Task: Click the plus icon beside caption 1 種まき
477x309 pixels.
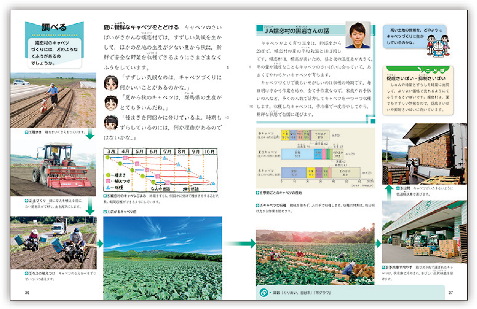Action: tap(26, 132)
